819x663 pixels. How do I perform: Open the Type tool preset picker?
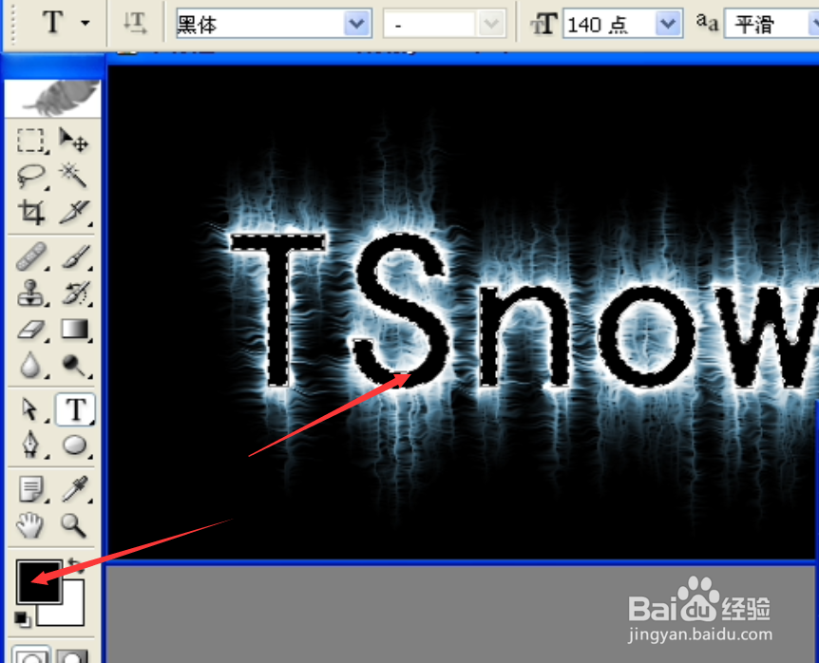point(86,23)
